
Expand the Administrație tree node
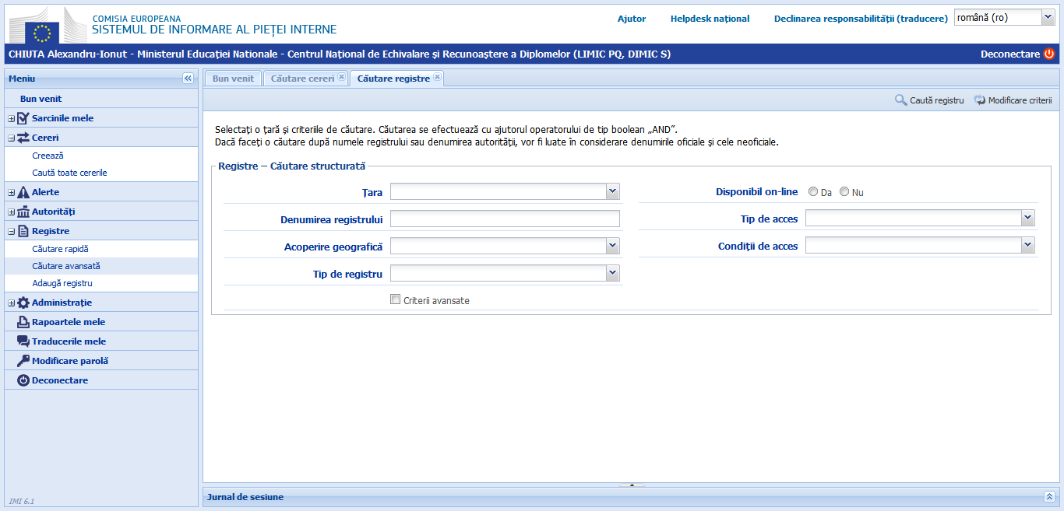tap(11, 303)
